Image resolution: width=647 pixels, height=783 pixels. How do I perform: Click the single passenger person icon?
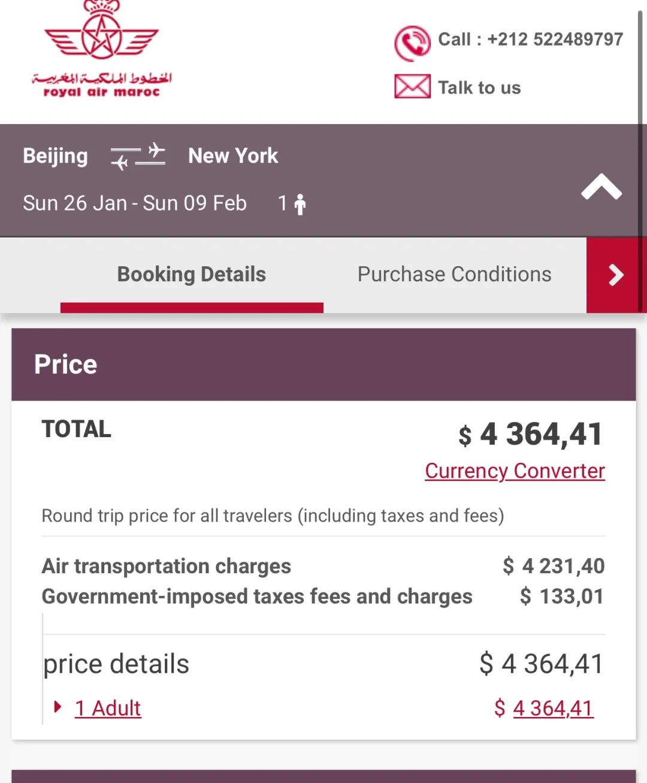(300, 204)
